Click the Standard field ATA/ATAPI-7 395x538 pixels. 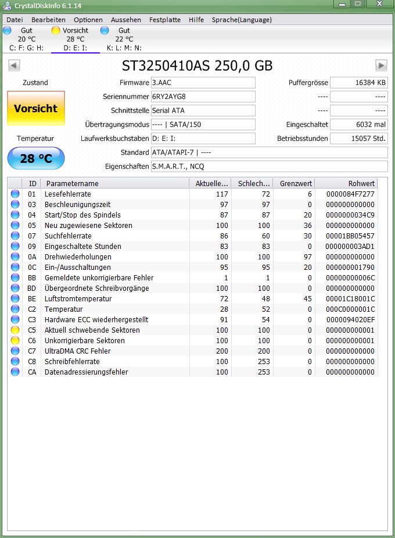click(x=270, y=152)
